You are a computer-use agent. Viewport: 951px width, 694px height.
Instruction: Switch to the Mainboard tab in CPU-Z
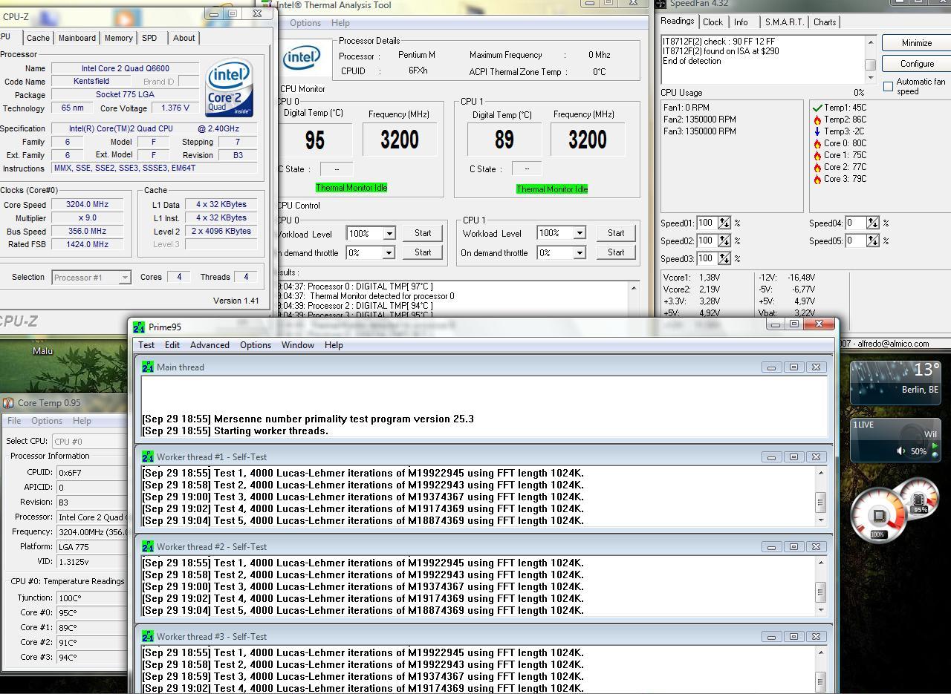77,38
